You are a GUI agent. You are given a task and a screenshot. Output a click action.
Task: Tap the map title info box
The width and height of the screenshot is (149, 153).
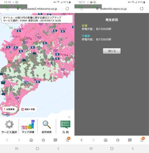coord(37,19)
